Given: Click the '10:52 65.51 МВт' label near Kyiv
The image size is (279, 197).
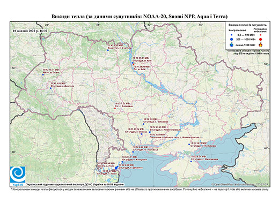Looking at the screenshot, I should (x=141, y=58).
